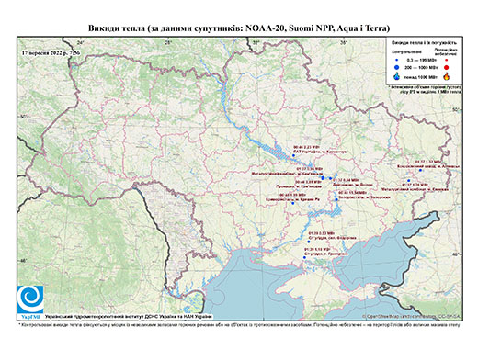Click the small red dot legend symbol

tap(447, 60)
